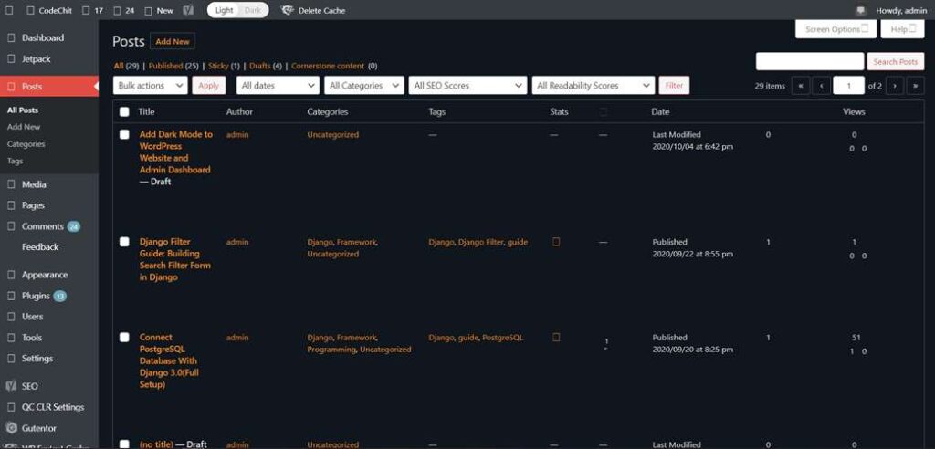The image size is (935, 449).
Task: Click the Apply bulk action button
Action: [x=209, y=86]
